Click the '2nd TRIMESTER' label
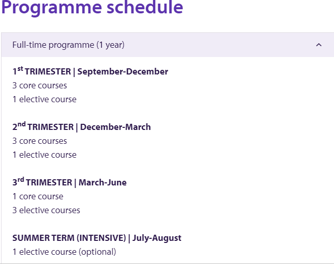Viewport: 334px width, 264px height. tap(43, 127)
